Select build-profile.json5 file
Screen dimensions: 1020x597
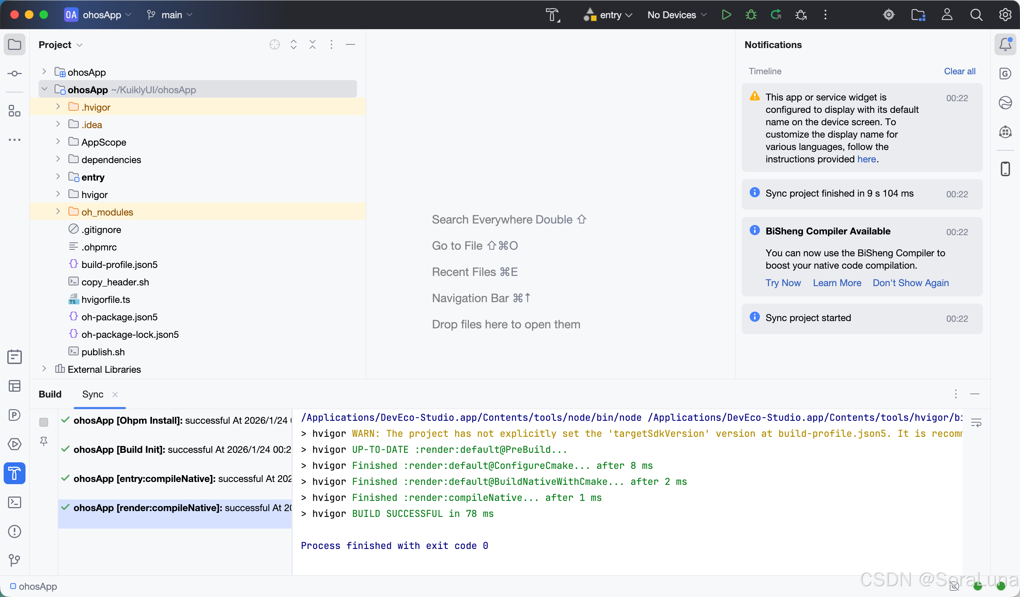coord(119,265)
